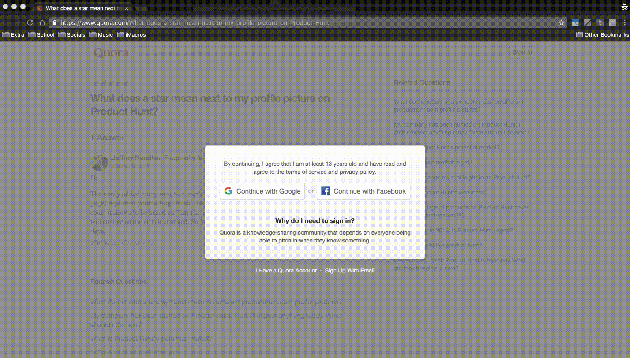Image resolution: width=630 pixels, height=358 pixels.
Task: Click the blue extension icon beside the star
Action: tap(575, 22)
